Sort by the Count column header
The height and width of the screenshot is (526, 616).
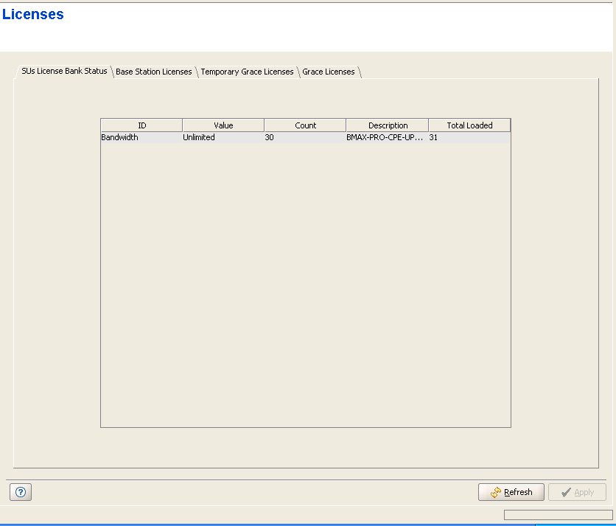305,125
